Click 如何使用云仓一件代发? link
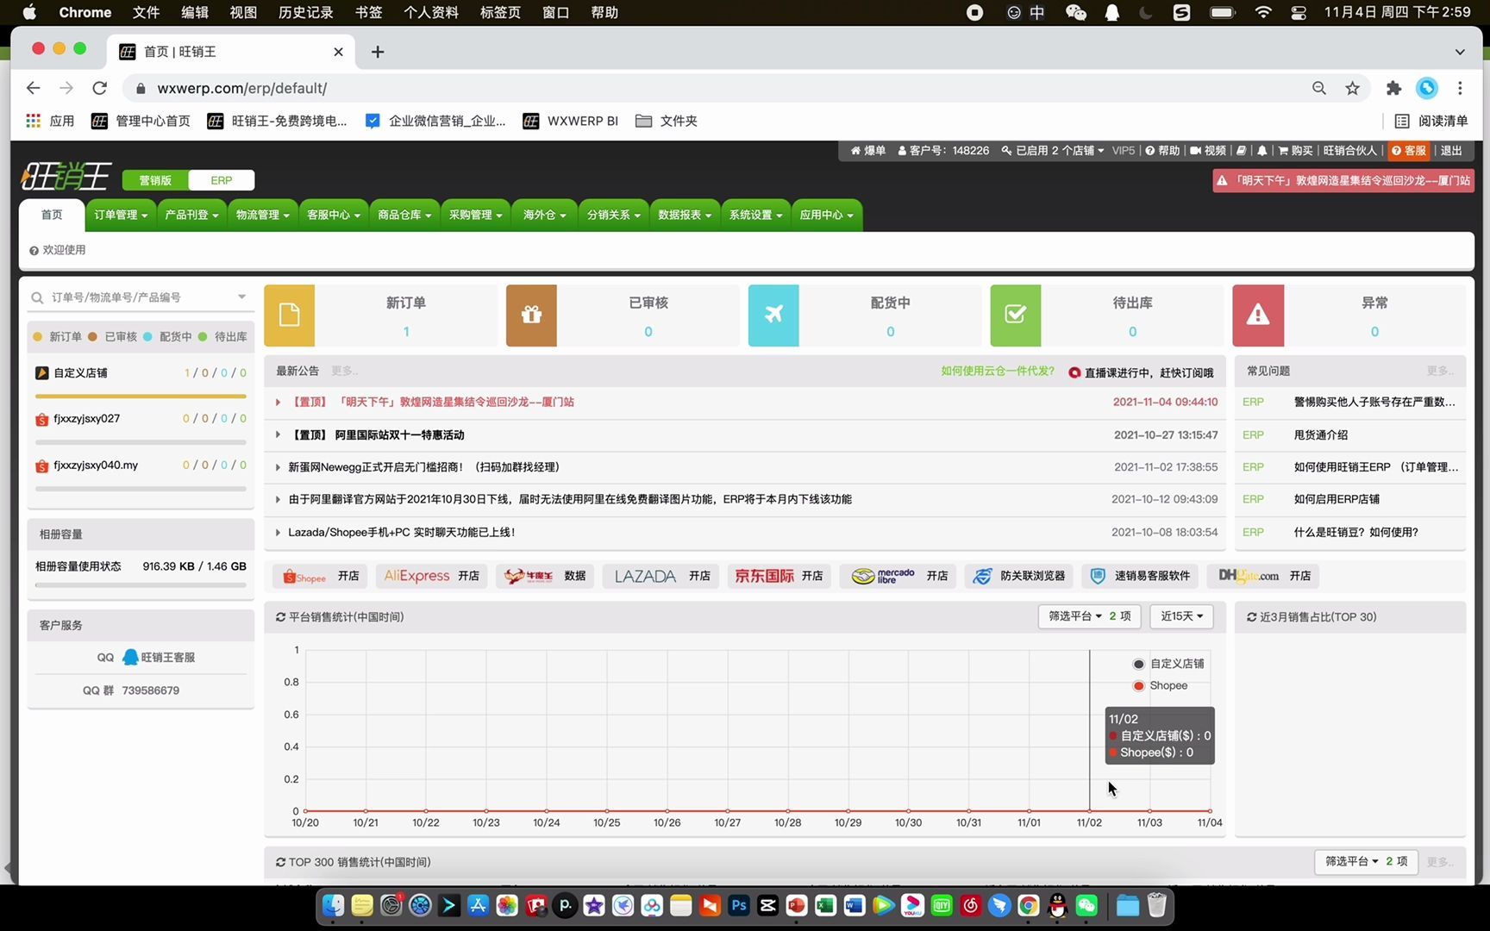 [x=998, y=372]
